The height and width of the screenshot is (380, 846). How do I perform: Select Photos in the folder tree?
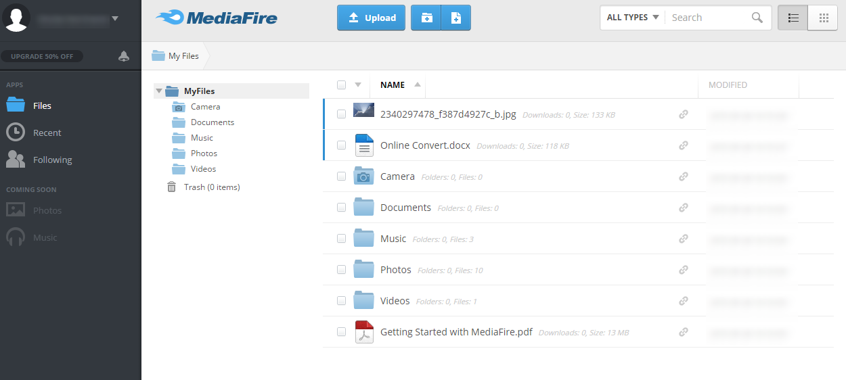coord(204,153)
